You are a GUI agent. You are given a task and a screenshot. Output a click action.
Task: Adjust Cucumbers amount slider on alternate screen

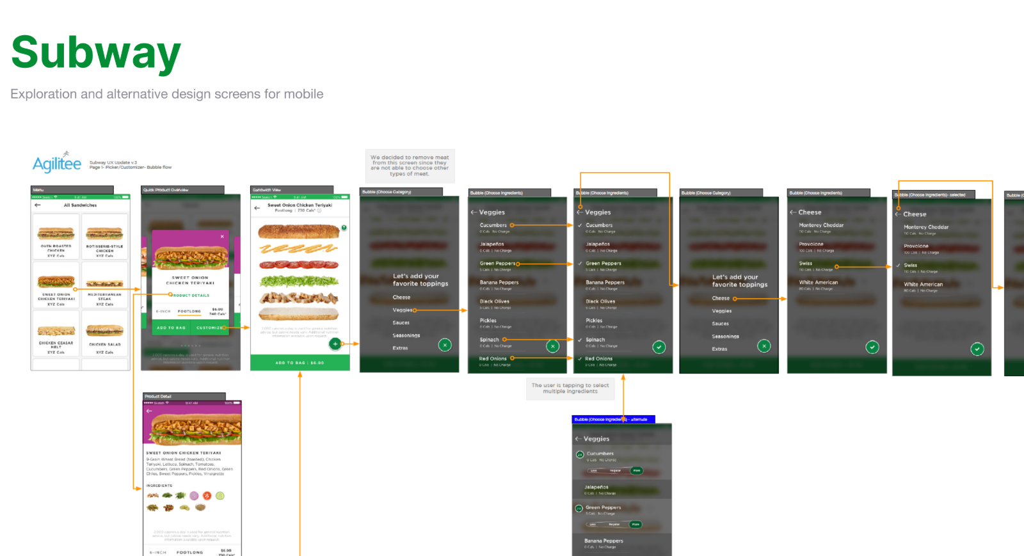tap(616, 470)
